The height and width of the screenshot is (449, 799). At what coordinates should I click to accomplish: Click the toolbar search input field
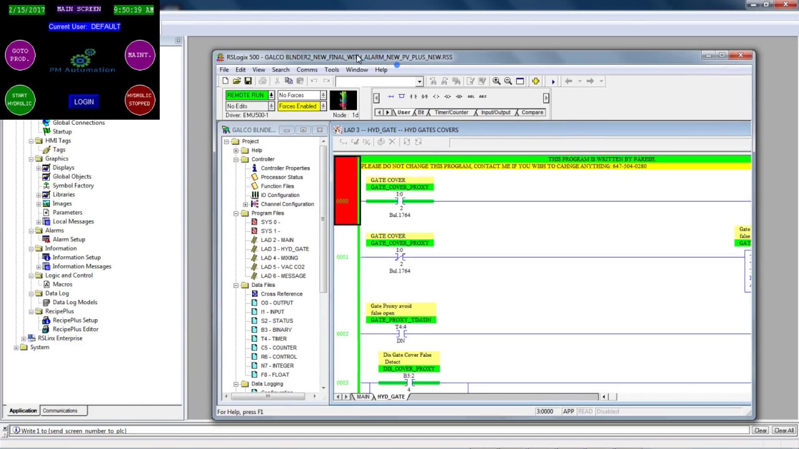(x=375, y=82)
